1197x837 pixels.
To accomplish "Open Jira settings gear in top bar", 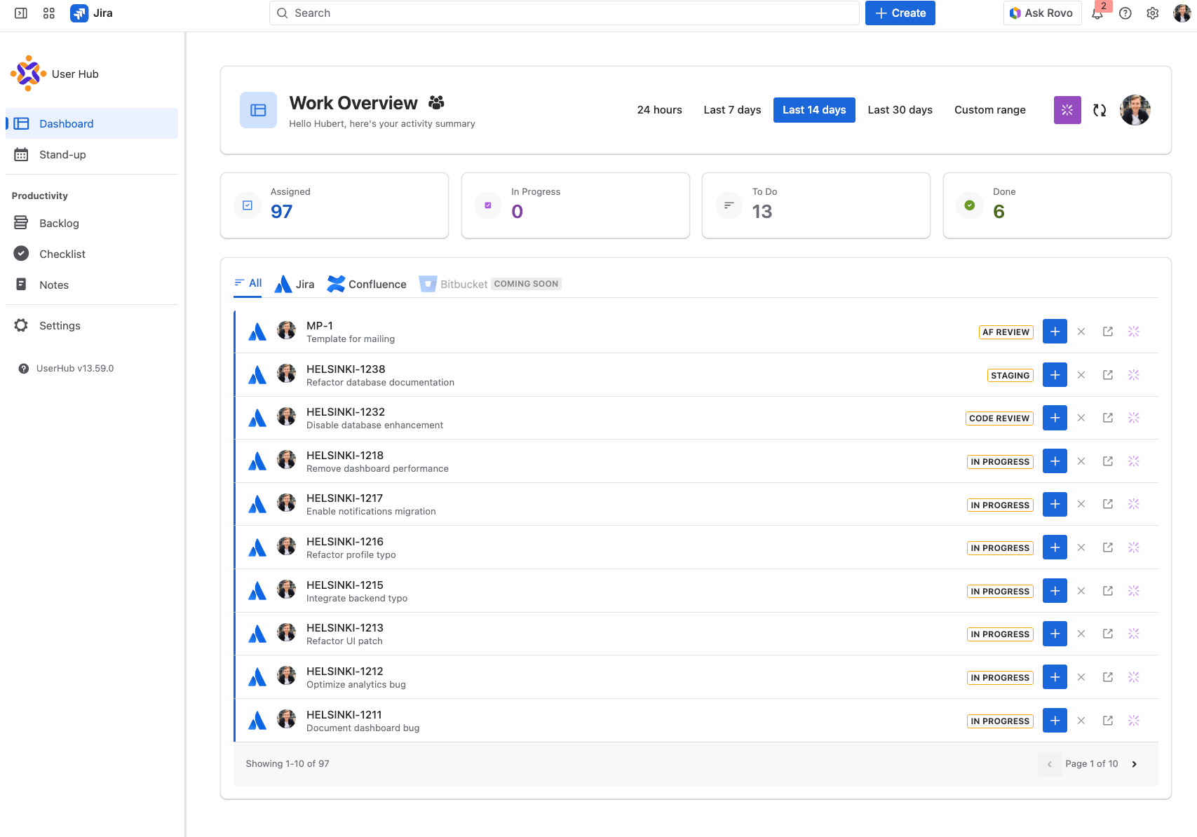I will pos(1153,13).
